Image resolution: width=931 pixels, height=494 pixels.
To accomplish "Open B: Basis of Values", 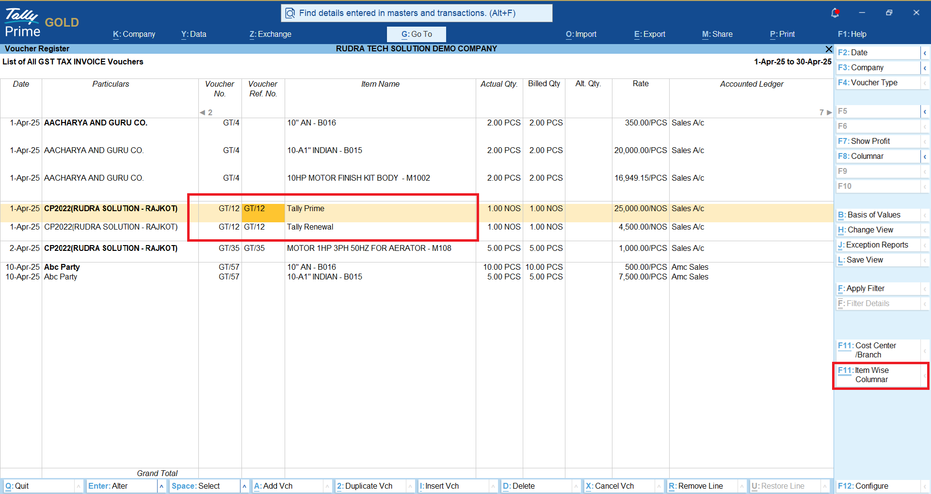I will [x=878, y=215].
